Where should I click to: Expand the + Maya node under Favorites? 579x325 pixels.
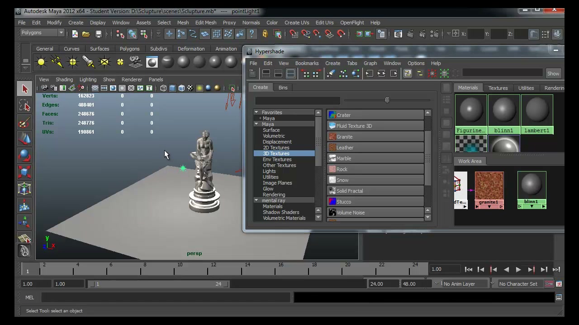[260, 118]
